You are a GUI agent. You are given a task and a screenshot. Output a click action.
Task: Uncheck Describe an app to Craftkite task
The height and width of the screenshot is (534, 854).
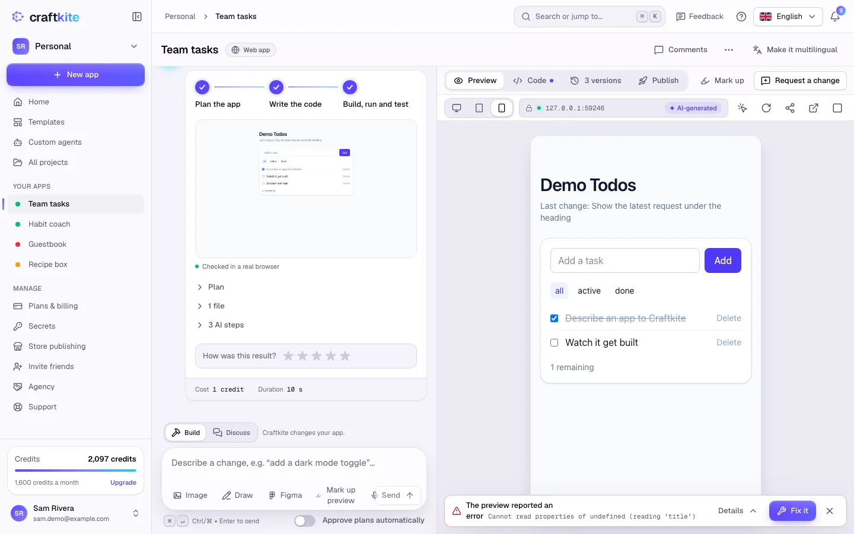coord(555,319)
